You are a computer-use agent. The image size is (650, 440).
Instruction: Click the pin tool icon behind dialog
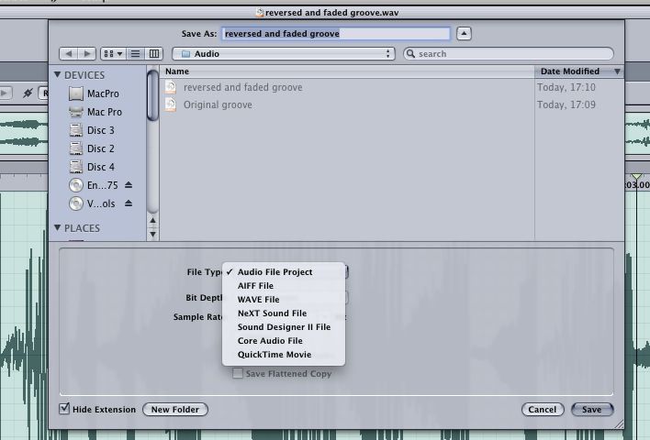pos(28,93)
